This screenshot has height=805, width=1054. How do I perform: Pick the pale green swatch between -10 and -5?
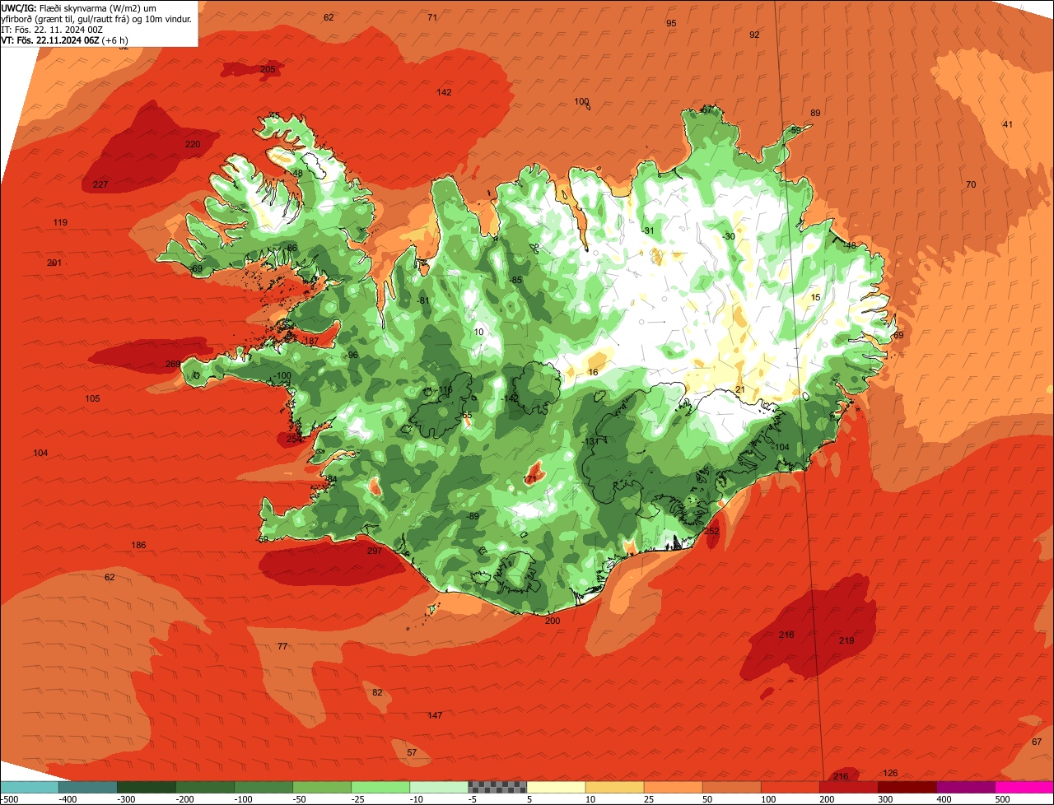point(438,787)
